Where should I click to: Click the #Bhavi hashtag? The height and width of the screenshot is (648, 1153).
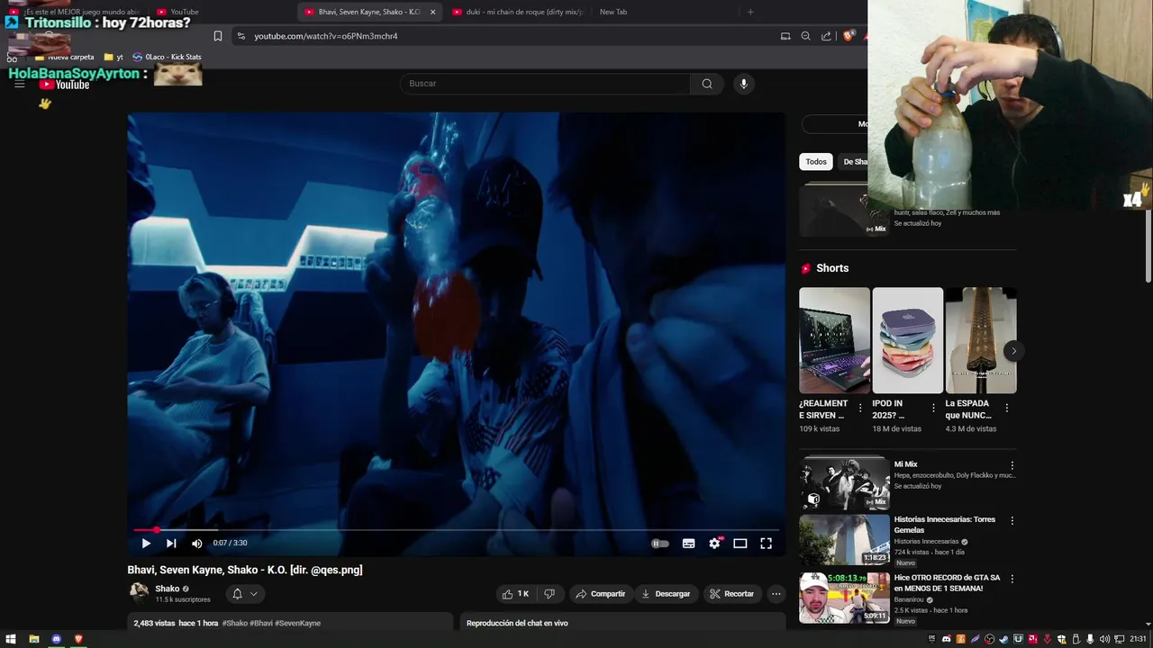point(261,623)
